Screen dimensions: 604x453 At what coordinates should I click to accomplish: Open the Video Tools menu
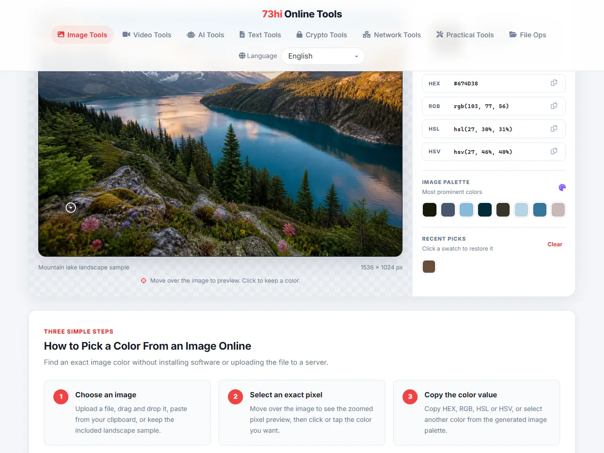pyautogui.click(x=147, y=34)
